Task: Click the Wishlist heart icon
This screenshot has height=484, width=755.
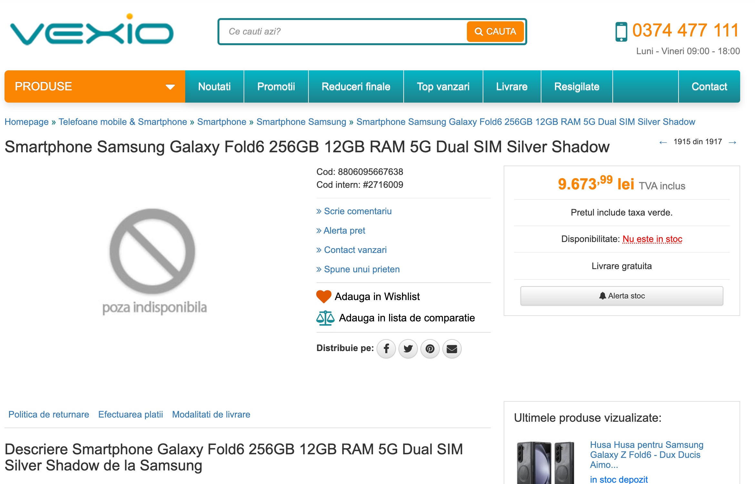Action: coord(324,297)
